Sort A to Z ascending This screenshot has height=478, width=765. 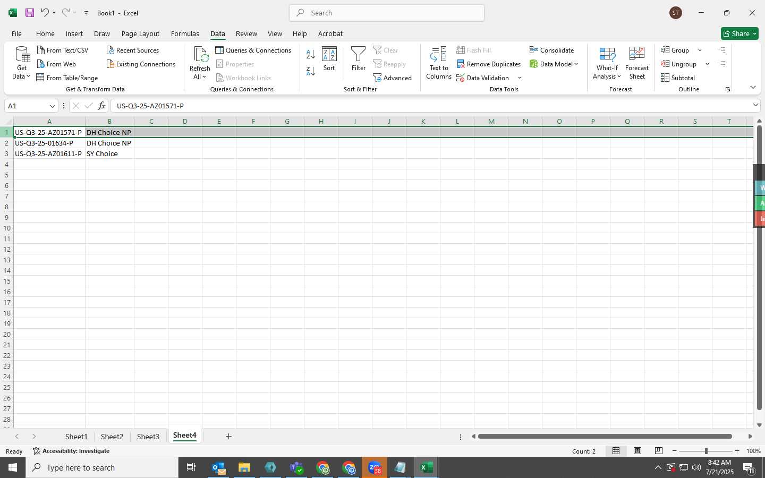click(x=311, y=54)
